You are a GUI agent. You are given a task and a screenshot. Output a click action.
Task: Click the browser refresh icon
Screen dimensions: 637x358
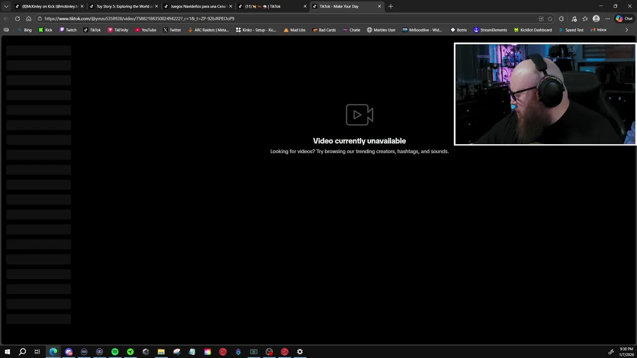click(17, 18)
